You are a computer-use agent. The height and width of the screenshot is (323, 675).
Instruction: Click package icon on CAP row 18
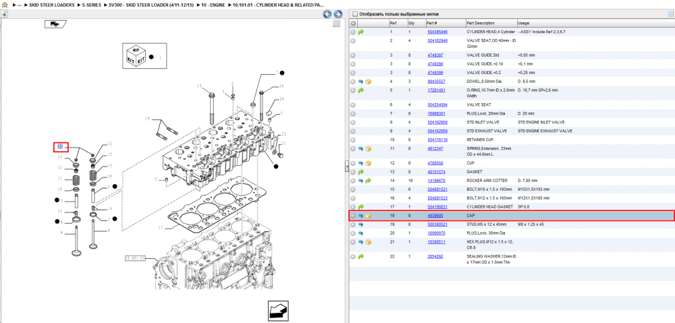point(368,216)
